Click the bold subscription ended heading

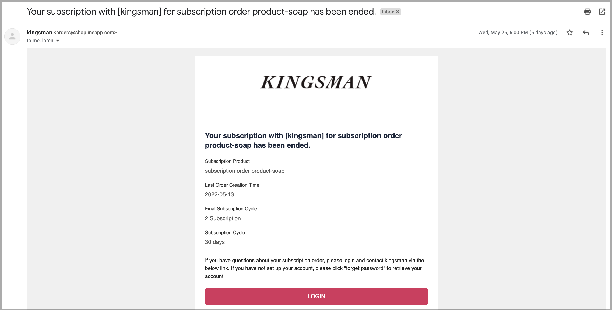[303, 140]
